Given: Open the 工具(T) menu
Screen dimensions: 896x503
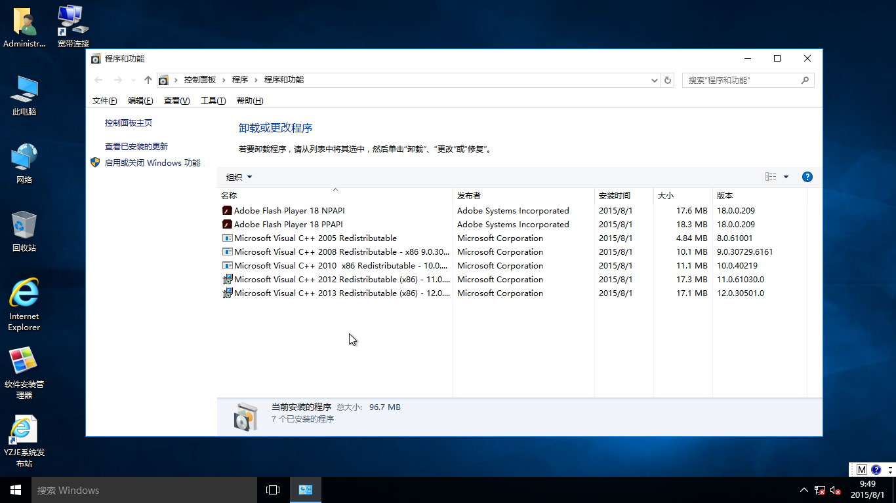Looking at the screenshot, I should click(213, 101).
